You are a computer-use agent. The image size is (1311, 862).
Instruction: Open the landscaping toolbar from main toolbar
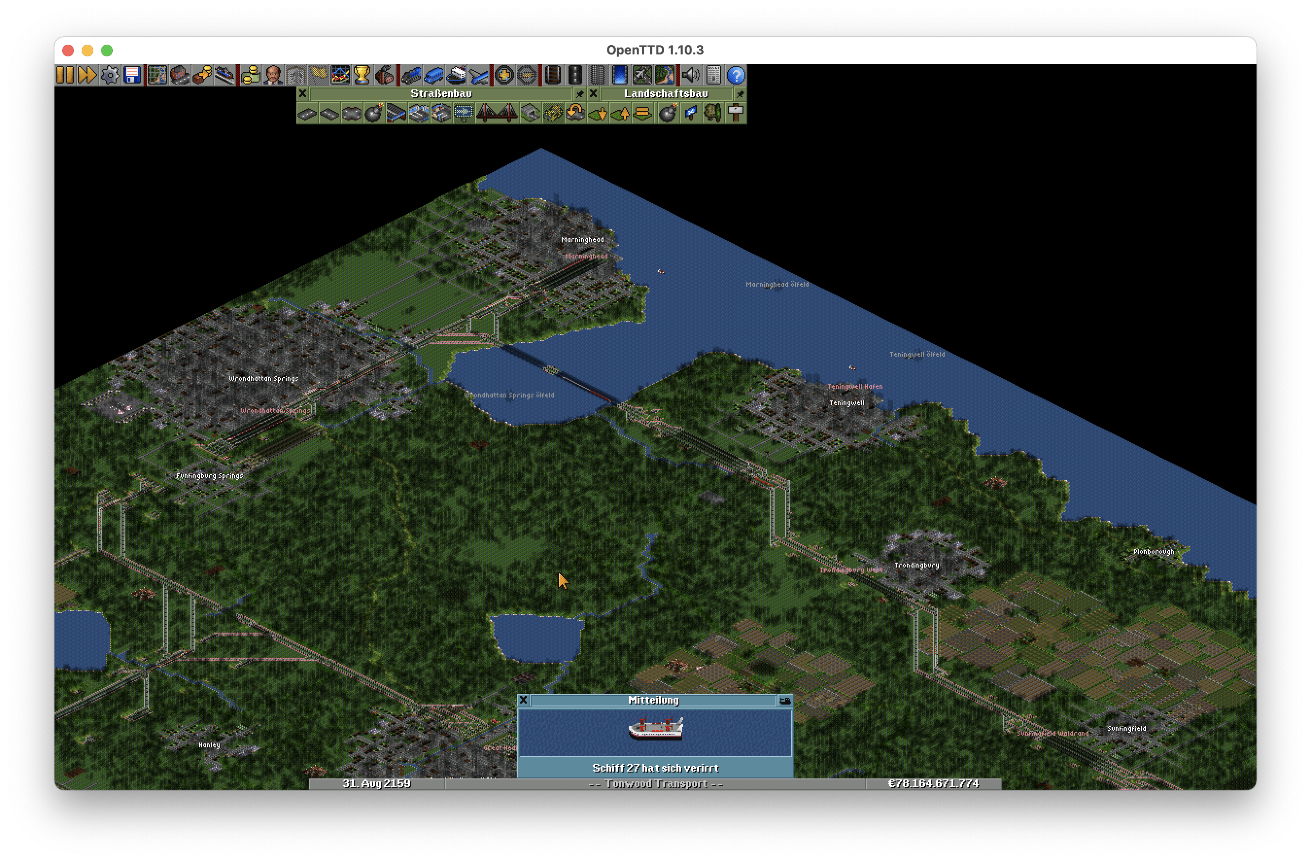[665, 75]
